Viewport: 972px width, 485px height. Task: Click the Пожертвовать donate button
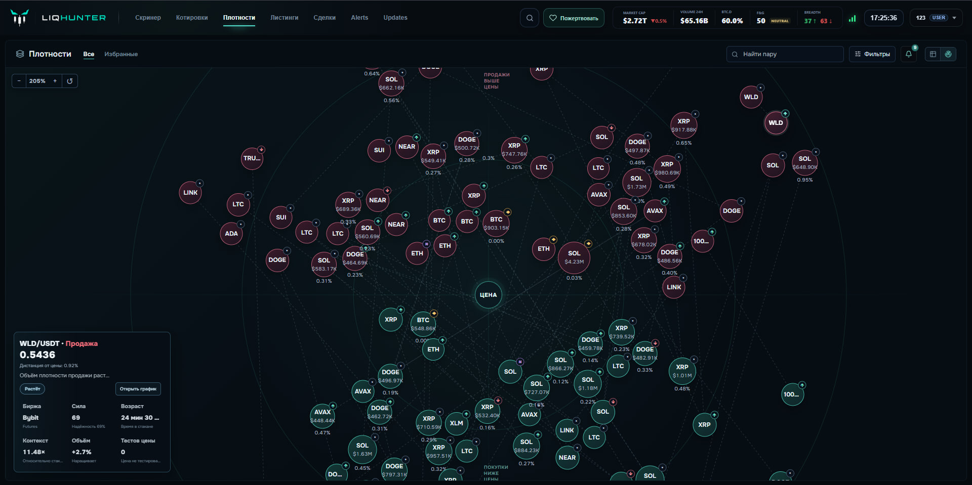[574, 18]
